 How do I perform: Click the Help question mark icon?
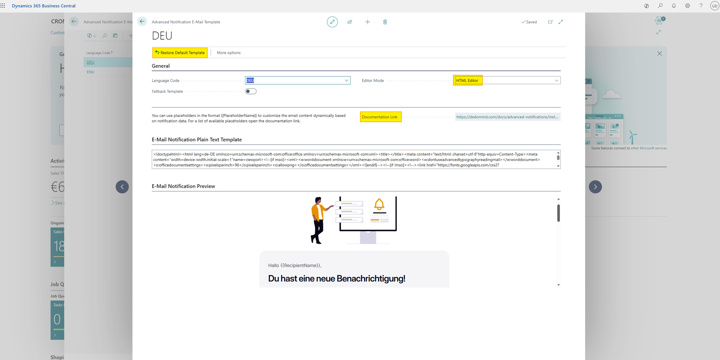[x=701, y=5]
